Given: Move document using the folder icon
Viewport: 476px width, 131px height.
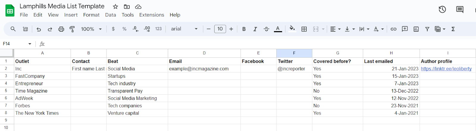Looking at the screenshot, I should pyautogui.click(x=127, y=7).
